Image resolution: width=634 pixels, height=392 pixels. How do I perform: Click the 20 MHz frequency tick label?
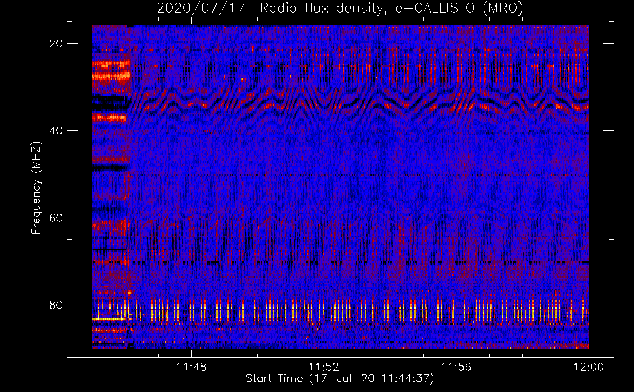56,44
